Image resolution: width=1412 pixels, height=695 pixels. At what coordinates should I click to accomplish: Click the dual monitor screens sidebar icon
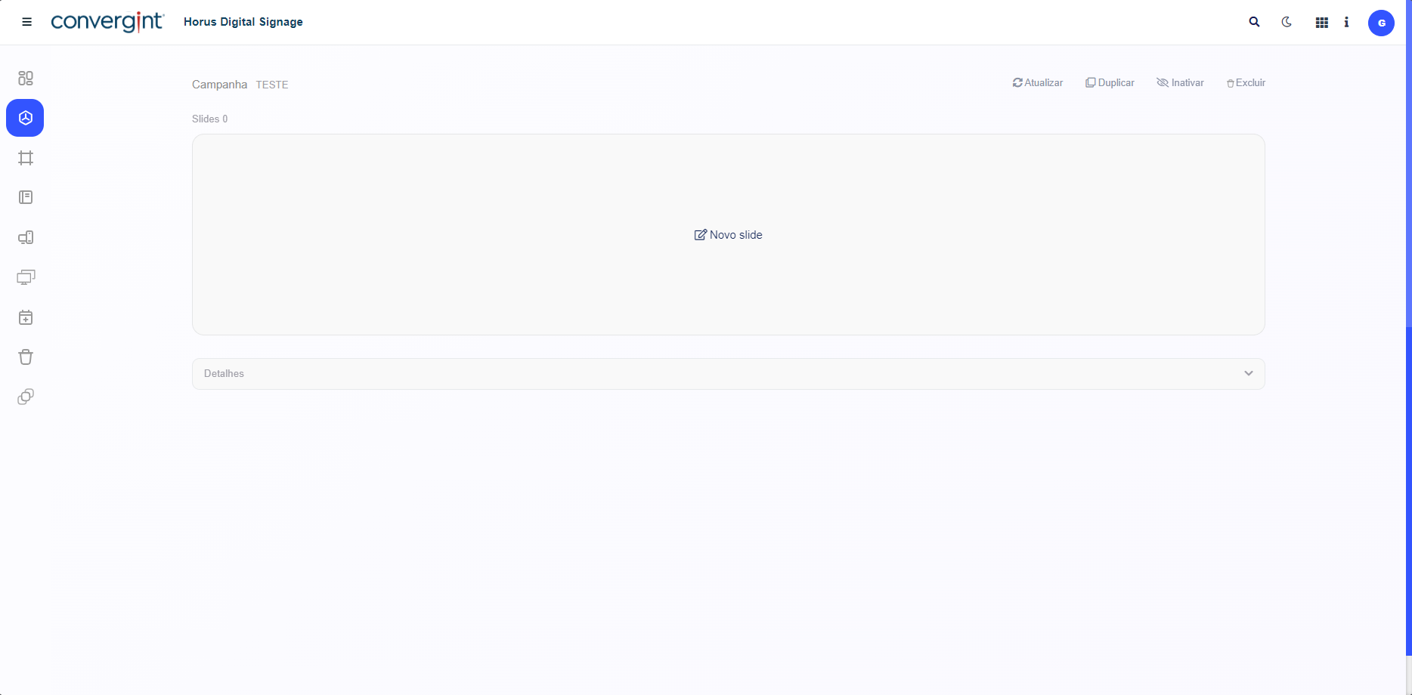[x=26, y=277]
